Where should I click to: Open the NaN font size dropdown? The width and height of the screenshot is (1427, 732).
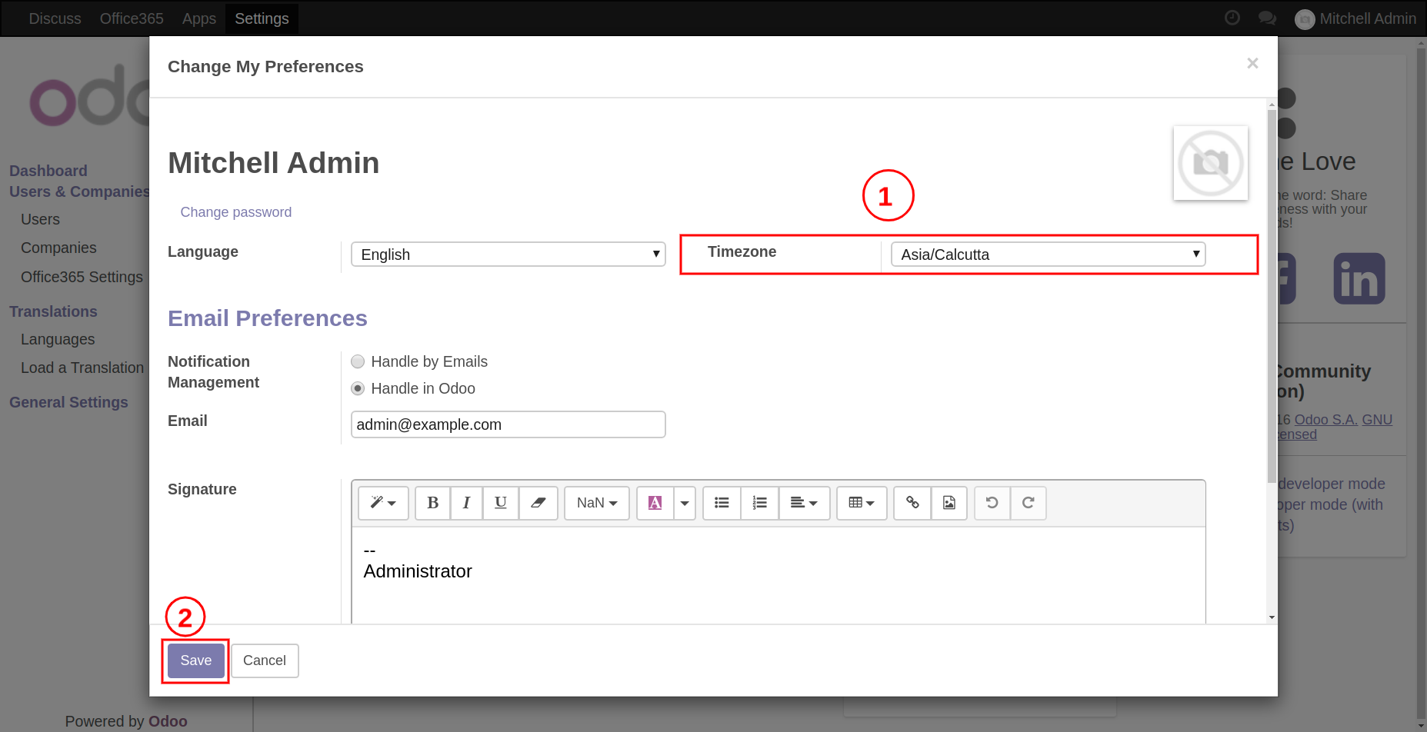coord(597,503)
